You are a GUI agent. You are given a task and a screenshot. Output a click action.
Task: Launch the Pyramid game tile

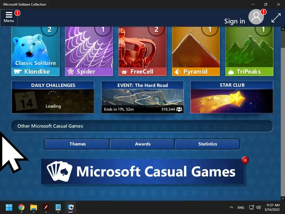pos(196,51)
